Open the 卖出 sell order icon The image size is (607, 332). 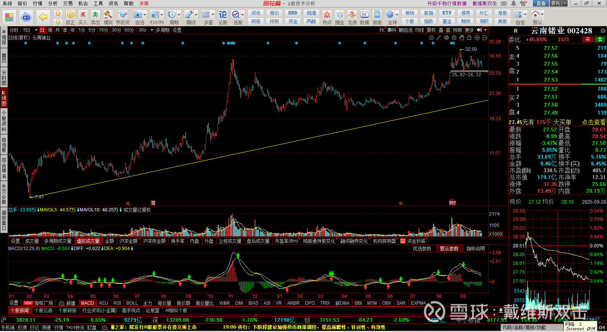pos(95,14)
